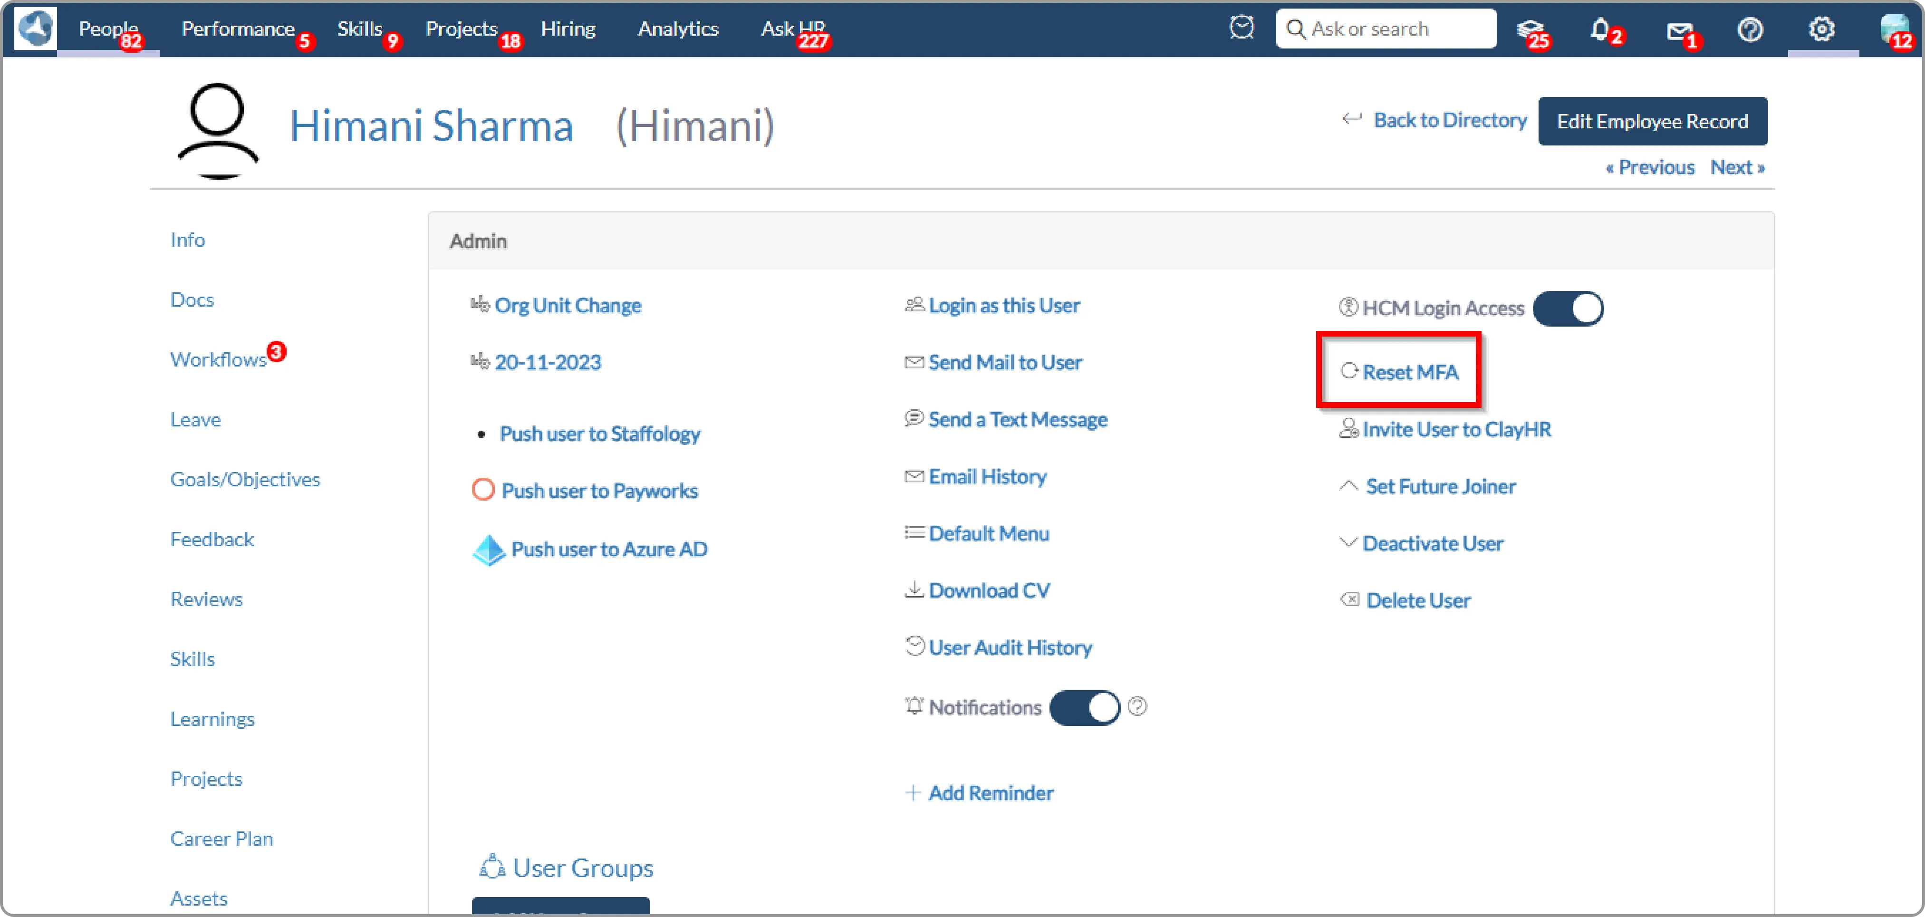Click the Reset MFA link
This screenshot has width=1925, height=917.
point(1409,372)
